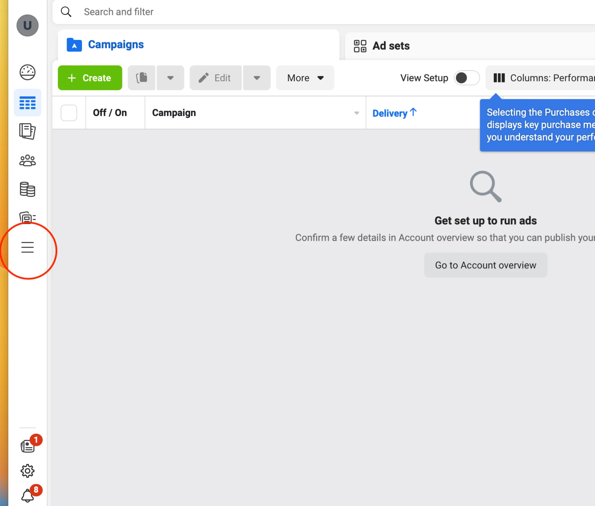This screenshot has height=506, width=595.
Task: Open the All tools hamburger menu
Action: click(x=27, y=247)
